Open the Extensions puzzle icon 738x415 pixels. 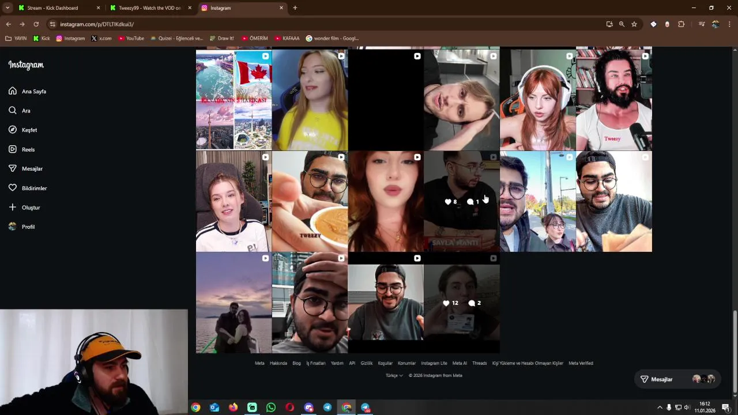click(x=681, y=24)
